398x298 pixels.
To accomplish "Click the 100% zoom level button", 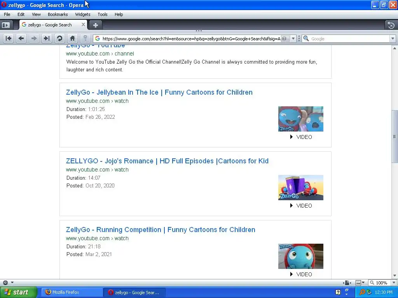I will (379, 283).
